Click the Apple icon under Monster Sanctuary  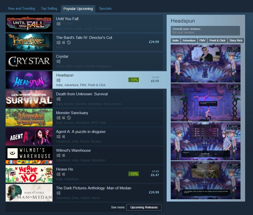point(64,118)
